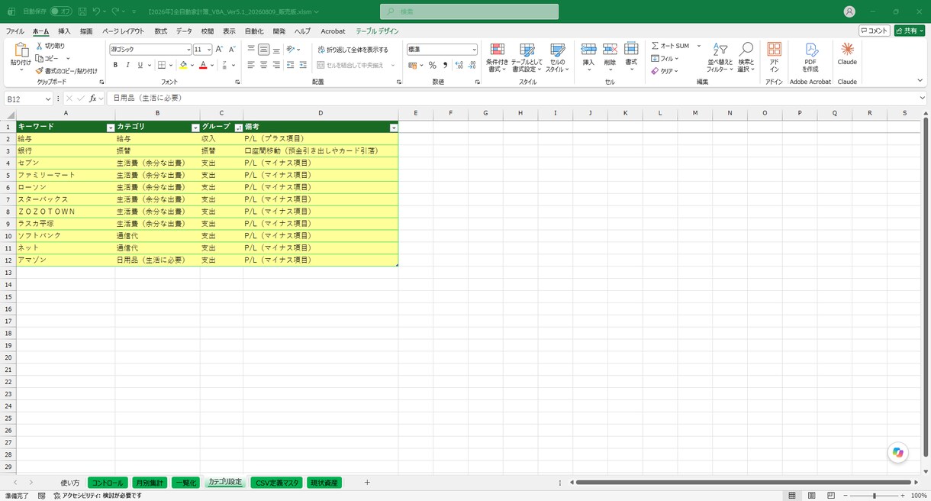This screenshot has height=501, width=931.
Task: Click the 貼り付け (Paste) clipboard icon
Action: coord(21,50)
